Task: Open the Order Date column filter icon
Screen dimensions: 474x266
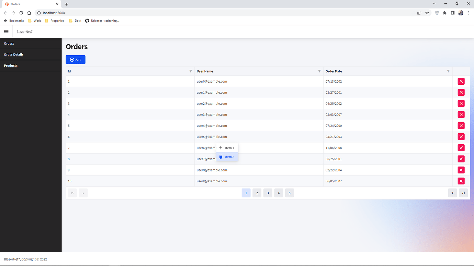Action: point(448,71)
